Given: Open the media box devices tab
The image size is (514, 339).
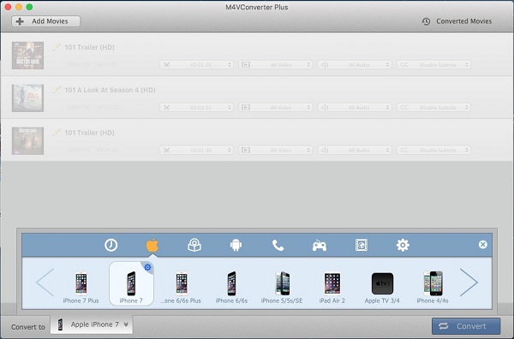Looking at the screenshot, I should coord(194,245).
